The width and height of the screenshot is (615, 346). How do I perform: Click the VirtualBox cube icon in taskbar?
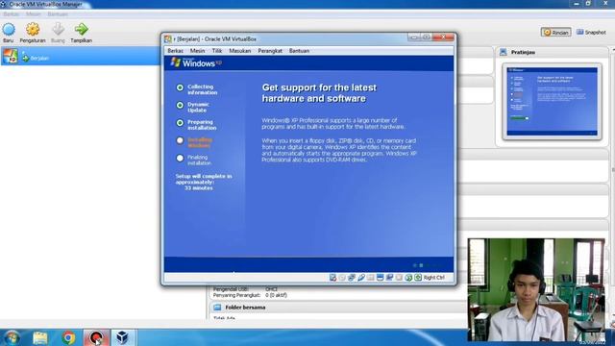tap(122, 337)
